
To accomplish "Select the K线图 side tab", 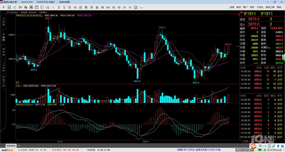I will pos(3,37).
